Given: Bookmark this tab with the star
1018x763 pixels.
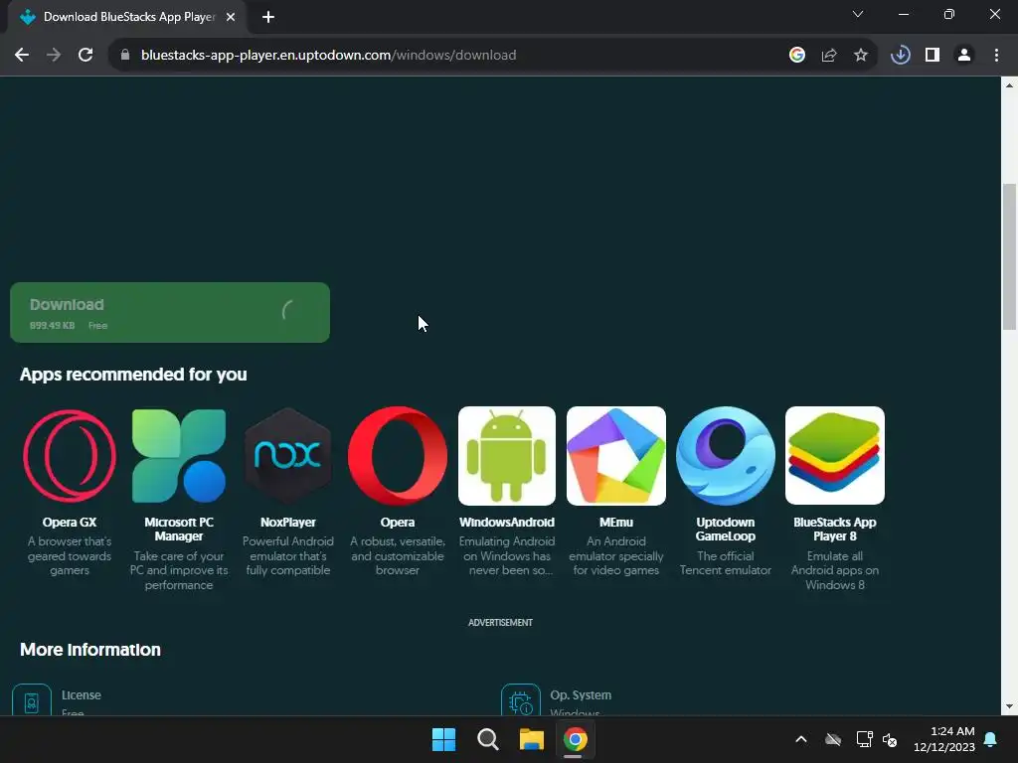Looking at the screenshot, I should coord(861,56).
